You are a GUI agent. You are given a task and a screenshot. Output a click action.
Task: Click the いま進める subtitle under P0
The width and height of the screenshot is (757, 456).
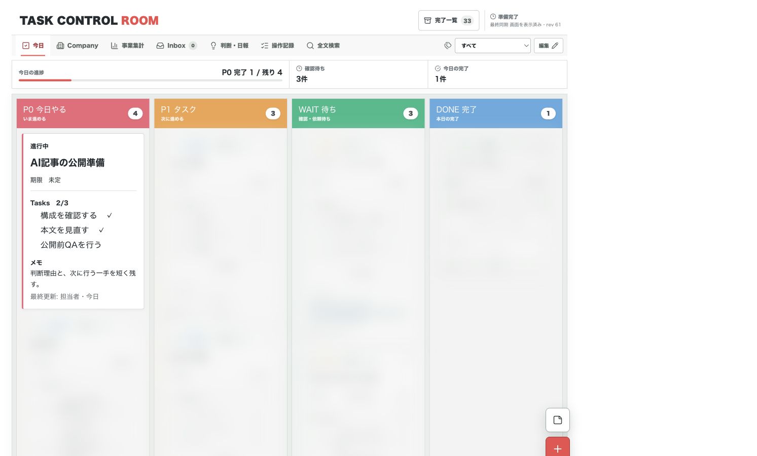point(34,119)
